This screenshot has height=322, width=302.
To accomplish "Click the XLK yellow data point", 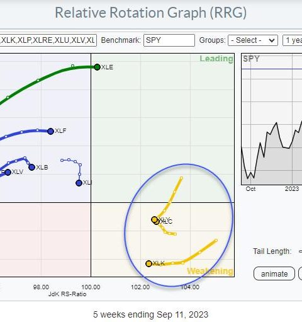I will coord(148,263).
